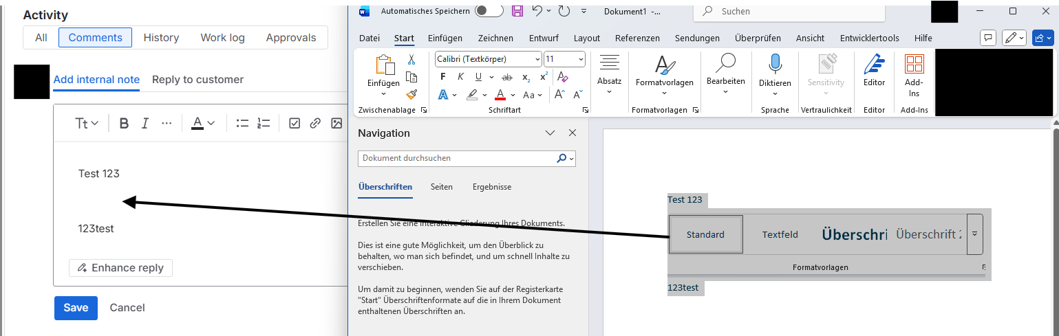Open Zwischenablage dialog launcher
Viewport: 1059px width, 336px height.
(x=423, y=110)
